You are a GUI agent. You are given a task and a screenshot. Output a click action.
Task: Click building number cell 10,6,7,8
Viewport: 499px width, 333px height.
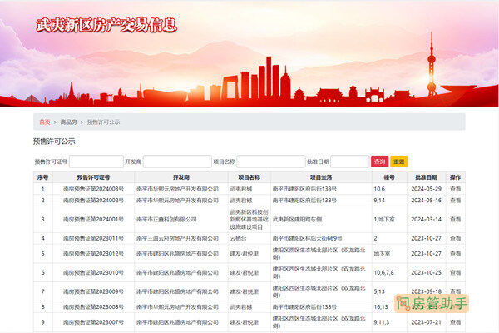[383, 272]
